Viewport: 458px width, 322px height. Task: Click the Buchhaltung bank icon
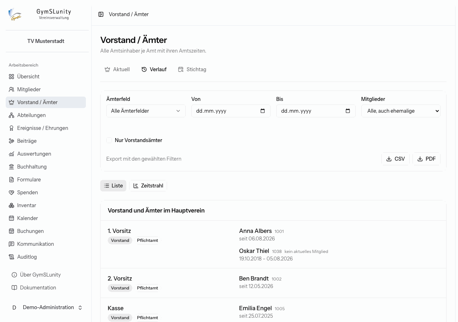coord(11,167)
